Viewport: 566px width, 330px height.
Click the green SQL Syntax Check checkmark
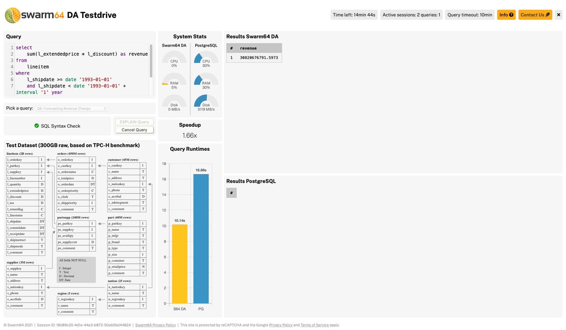coord(36,126)
